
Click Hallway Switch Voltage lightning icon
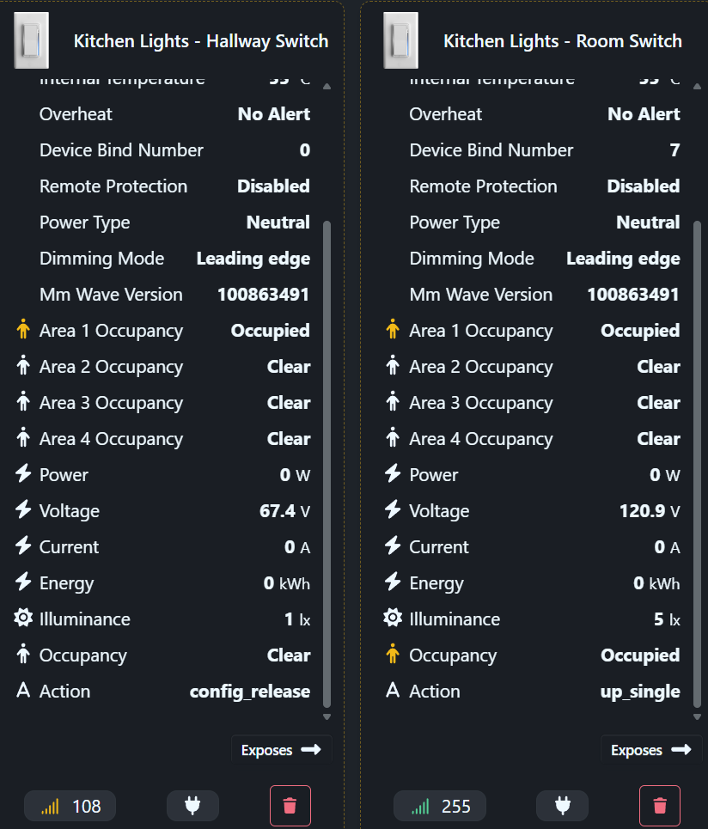tap(23, 511)
